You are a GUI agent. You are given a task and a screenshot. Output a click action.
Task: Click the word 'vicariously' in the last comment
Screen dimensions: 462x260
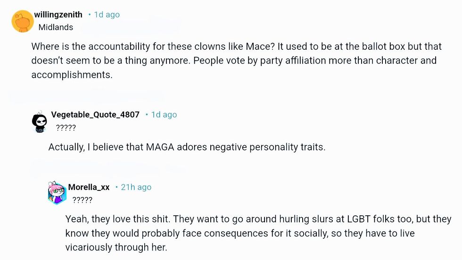click(89, 247)
